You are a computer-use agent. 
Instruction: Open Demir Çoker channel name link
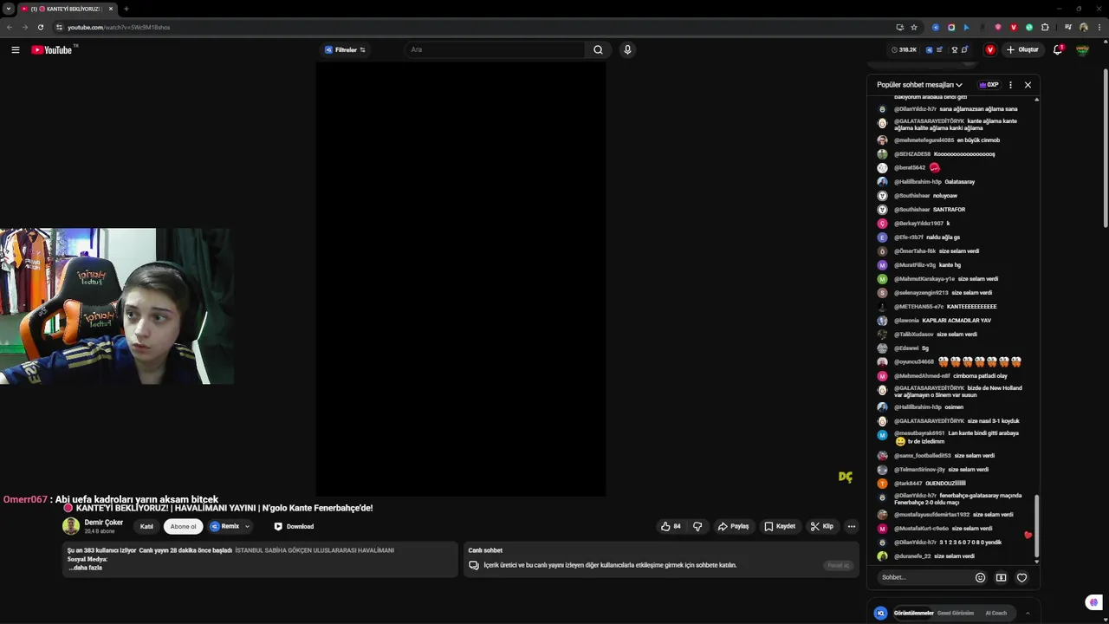pyautogui.click(x=104, y=523)
